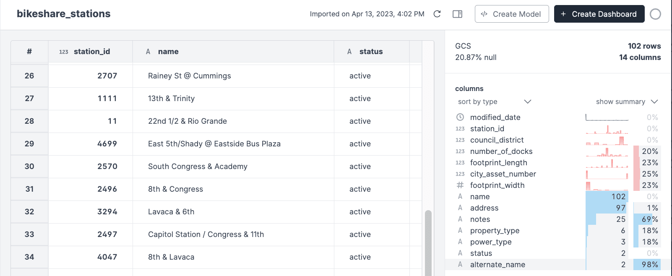Select the notes column entry

pos(480,219)
